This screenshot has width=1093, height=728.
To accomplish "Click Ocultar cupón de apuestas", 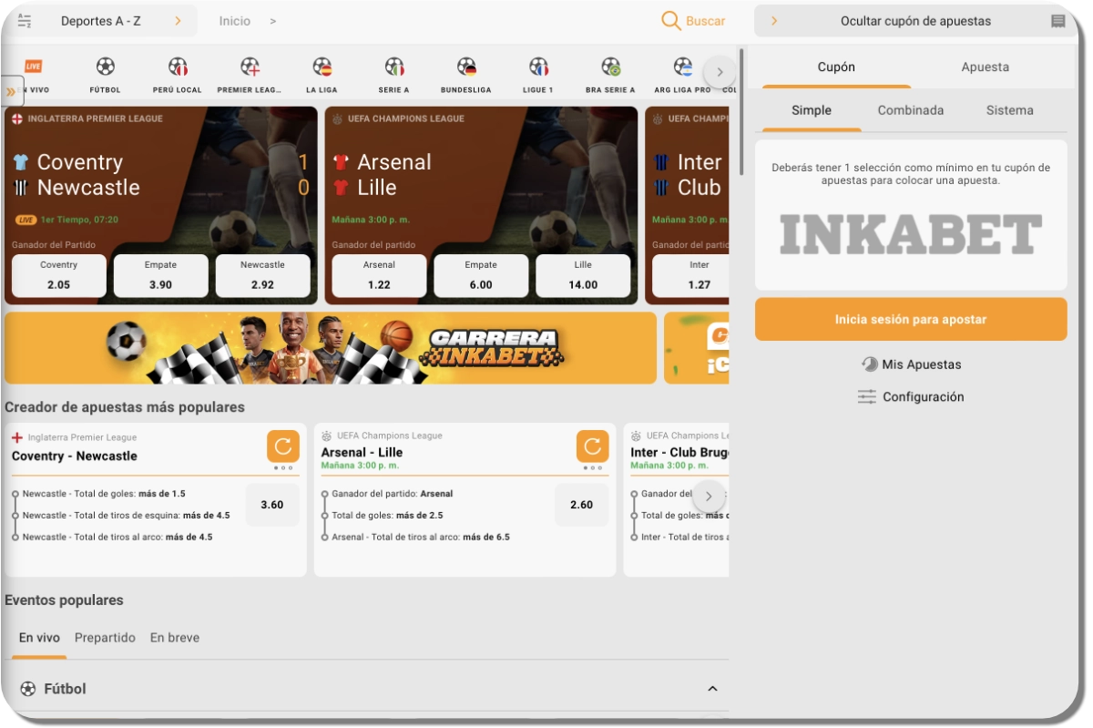I will (x=915, y=21).
